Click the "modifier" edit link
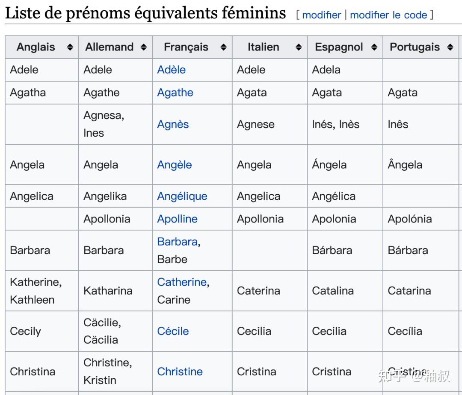Image resolution: width=462 pixels, height=395 pixels. coord(323,15)
